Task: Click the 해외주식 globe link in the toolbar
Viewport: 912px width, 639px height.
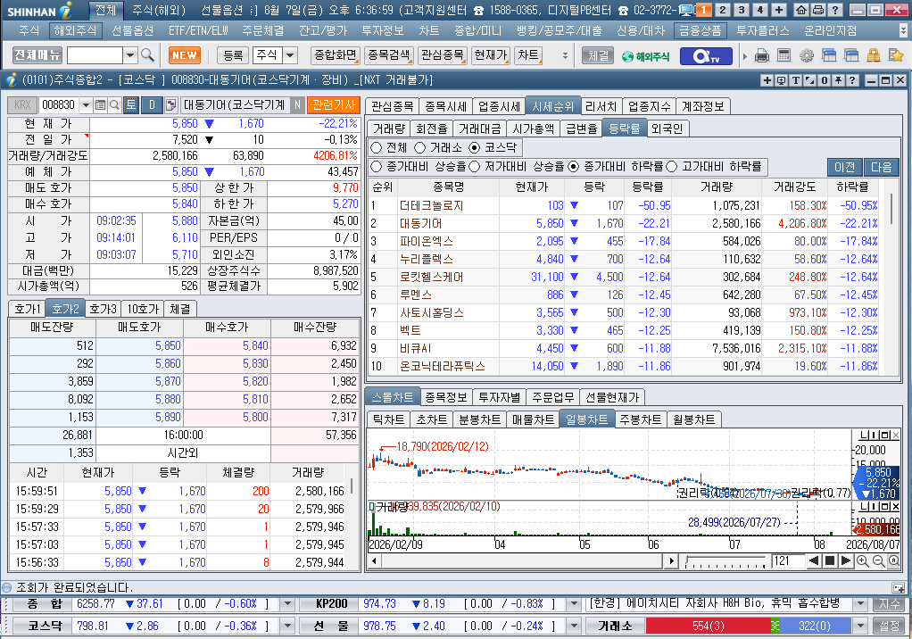Action: tap(645, 56)
